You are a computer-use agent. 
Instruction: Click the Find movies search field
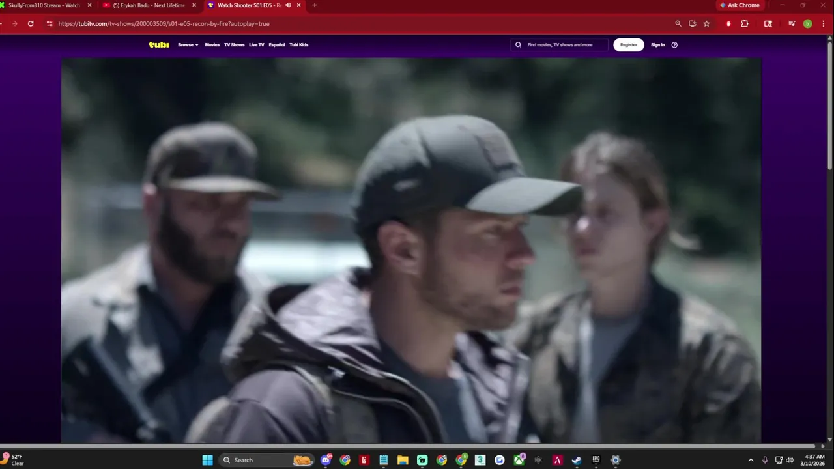pyautogui.click(x=559, y=45)
